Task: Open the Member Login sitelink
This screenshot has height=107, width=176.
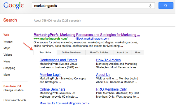Action: pyautogui.click(x=50, y=75)
